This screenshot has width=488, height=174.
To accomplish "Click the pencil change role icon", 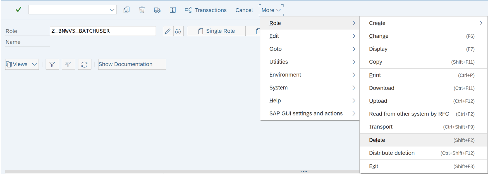I will (x=168, y=31).
